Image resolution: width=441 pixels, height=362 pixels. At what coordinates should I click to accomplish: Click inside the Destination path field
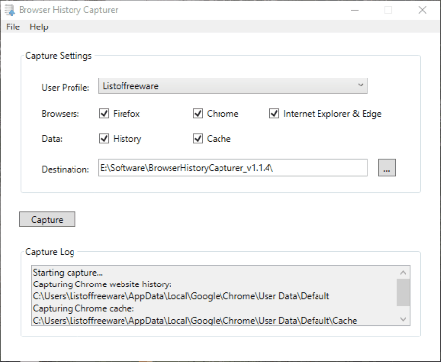(233, 168)
